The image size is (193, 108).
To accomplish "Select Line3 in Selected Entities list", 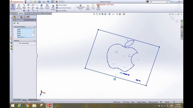I will click(19, 33).
